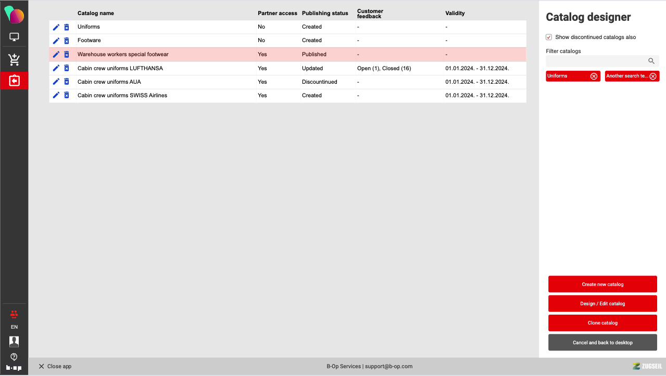Click the Clone catalog button
The height and width of the screenshot is (376, 666).
[x=602, y=323]
